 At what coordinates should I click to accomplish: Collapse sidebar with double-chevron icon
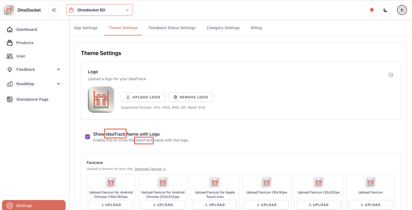[54, 10]
